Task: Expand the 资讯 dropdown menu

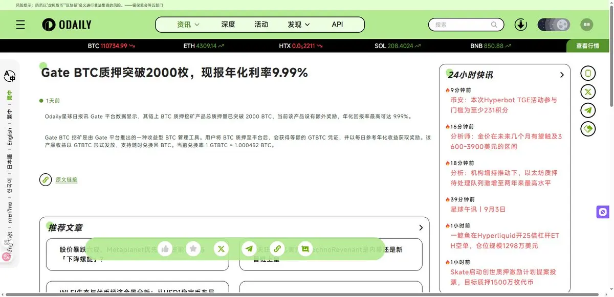Action: (x=188, y=25)
